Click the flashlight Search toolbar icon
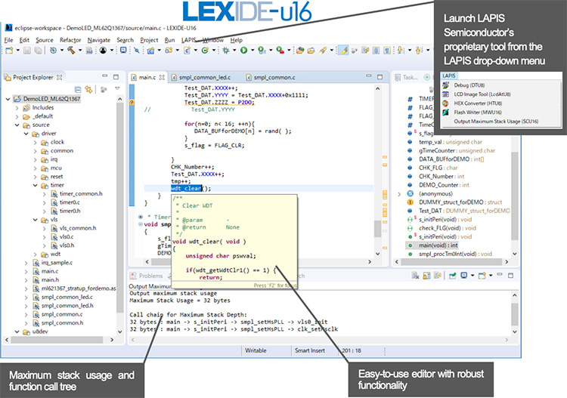567x398 pixels. pyautogui.click(x=323, y=51)
